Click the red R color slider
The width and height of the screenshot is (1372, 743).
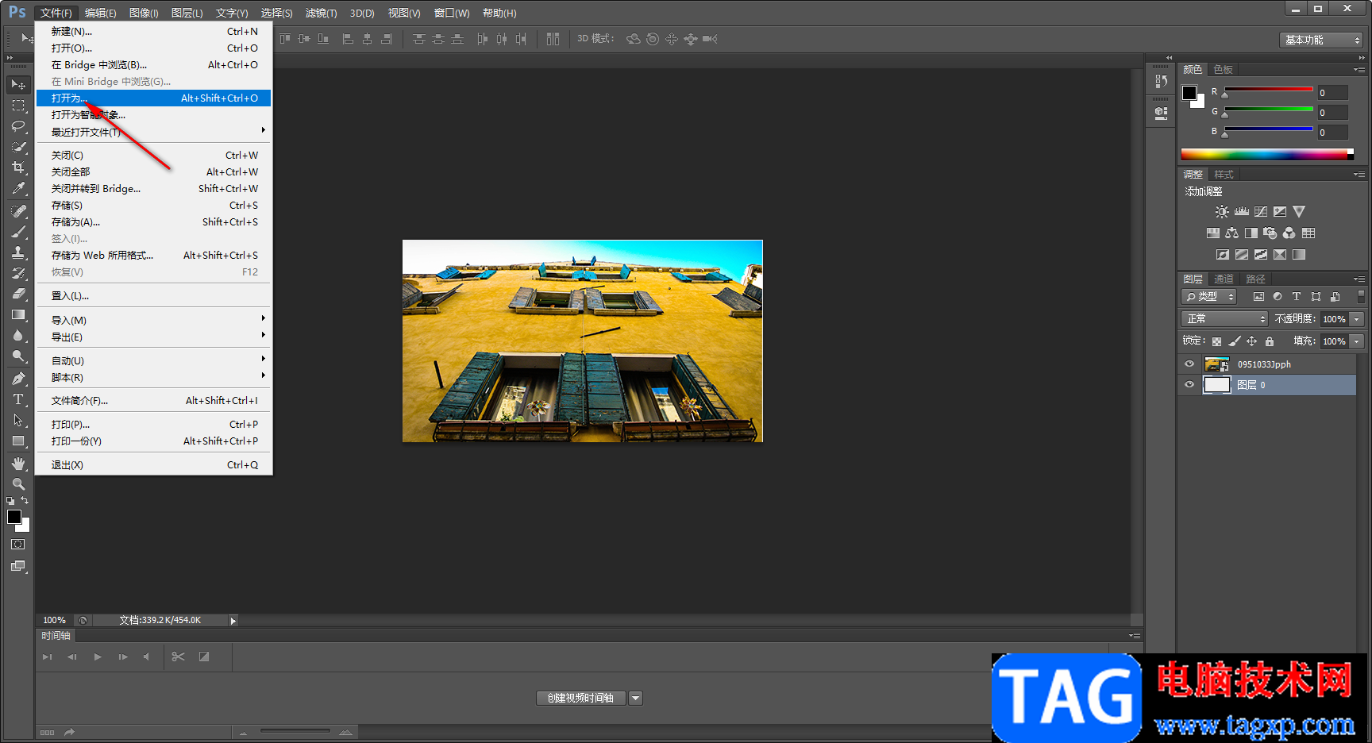pos(1268,90)
